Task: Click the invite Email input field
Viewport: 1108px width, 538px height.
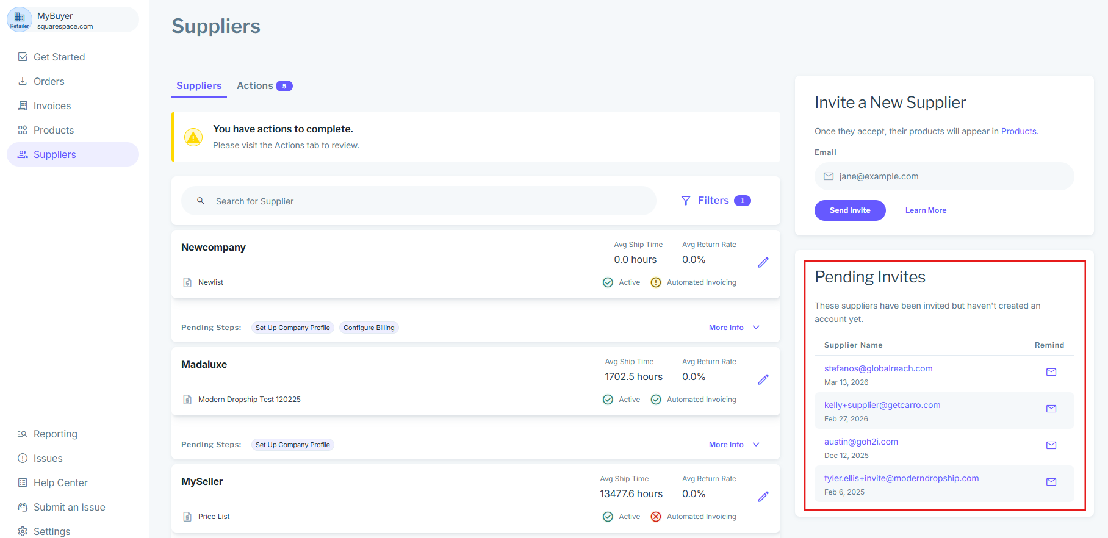Action: coord(952,176)
